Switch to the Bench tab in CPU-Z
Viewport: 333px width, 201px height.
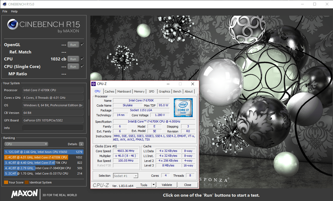[177, 91]
